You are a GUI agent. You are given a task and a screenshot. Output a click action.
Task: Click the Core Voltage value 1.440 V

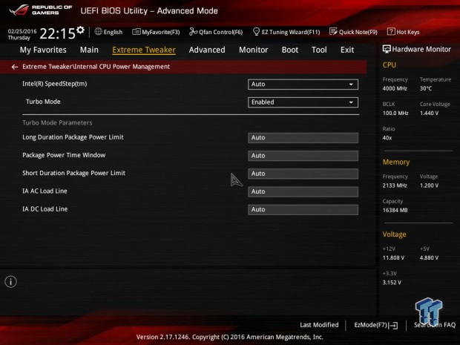click(x=429, y=113)
